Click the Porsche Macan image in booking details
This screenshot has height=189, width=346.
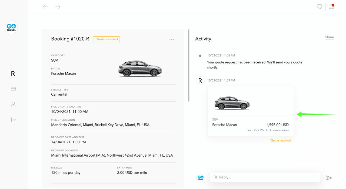(x=140, y=68)
